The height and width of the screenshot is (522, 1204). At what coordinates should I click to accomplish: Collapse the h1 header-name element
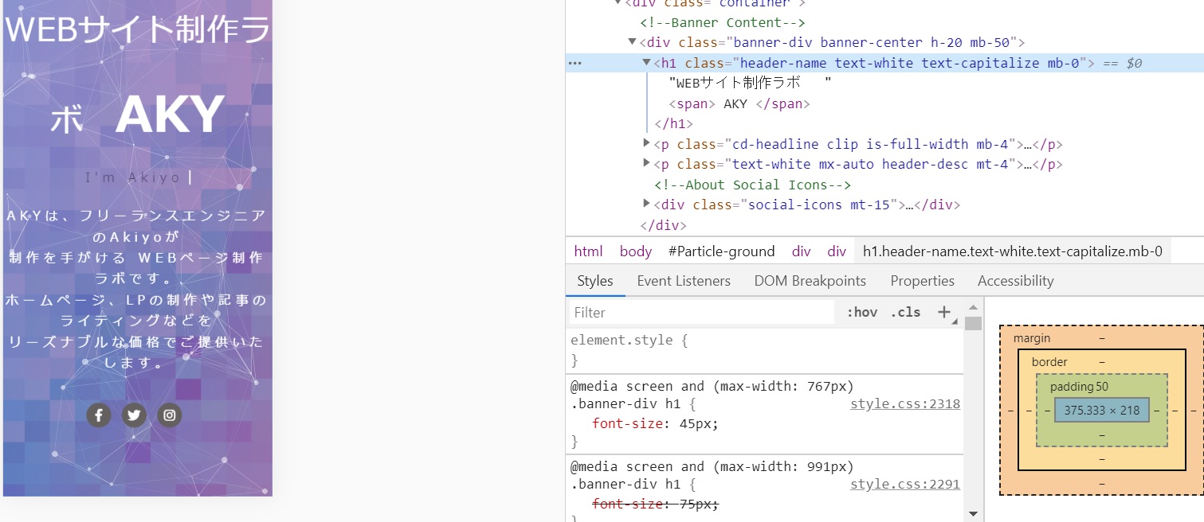click(646, 63)
